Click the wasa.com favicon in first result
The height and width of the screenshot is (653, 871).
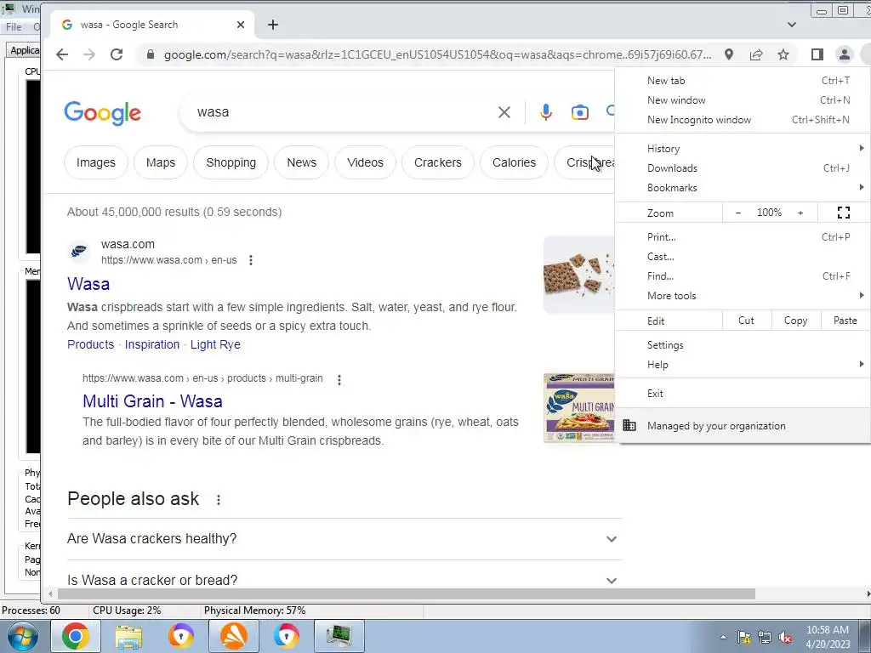coord(79,252)
